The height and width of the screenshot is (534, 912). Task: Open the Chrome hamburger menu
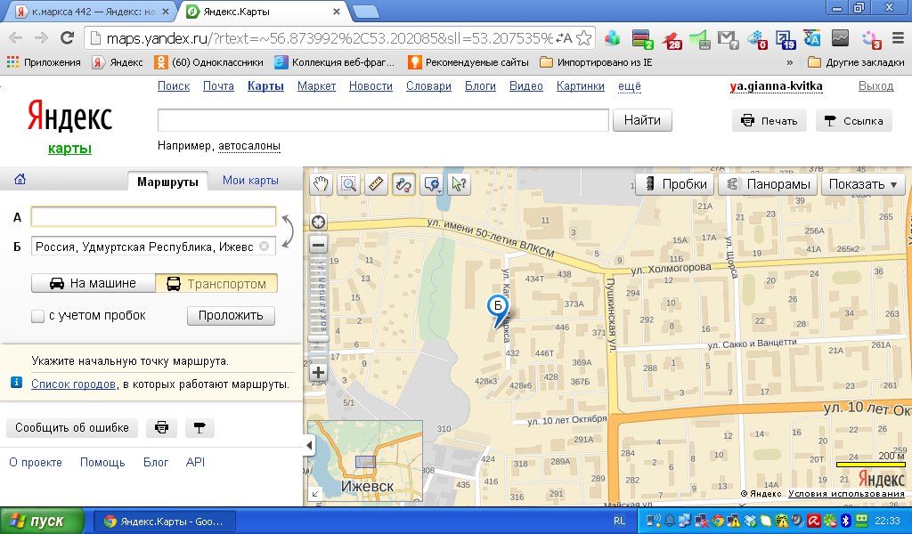point(898,38)
